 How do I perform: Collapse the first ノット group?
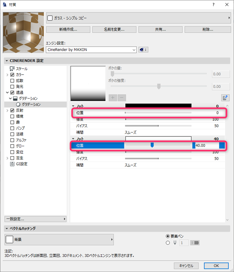pos(73,106)
